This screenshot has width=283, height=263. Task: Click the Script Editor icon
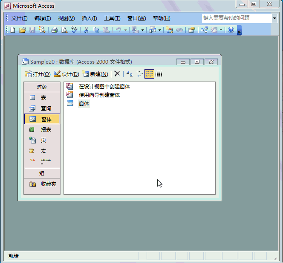coord(179,30)
